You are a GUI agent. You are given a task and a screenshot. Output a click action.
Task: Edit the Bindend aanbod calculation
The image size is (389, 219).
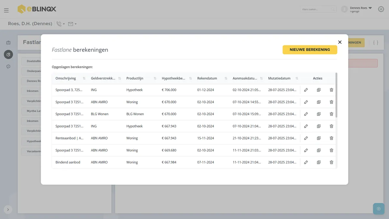306,162
